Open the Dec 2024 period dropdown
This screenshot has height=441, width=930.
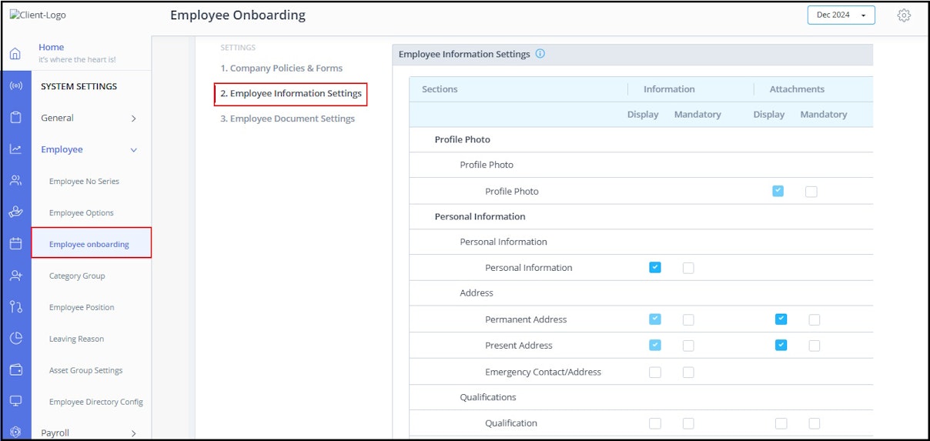click(x=841, y=15)
